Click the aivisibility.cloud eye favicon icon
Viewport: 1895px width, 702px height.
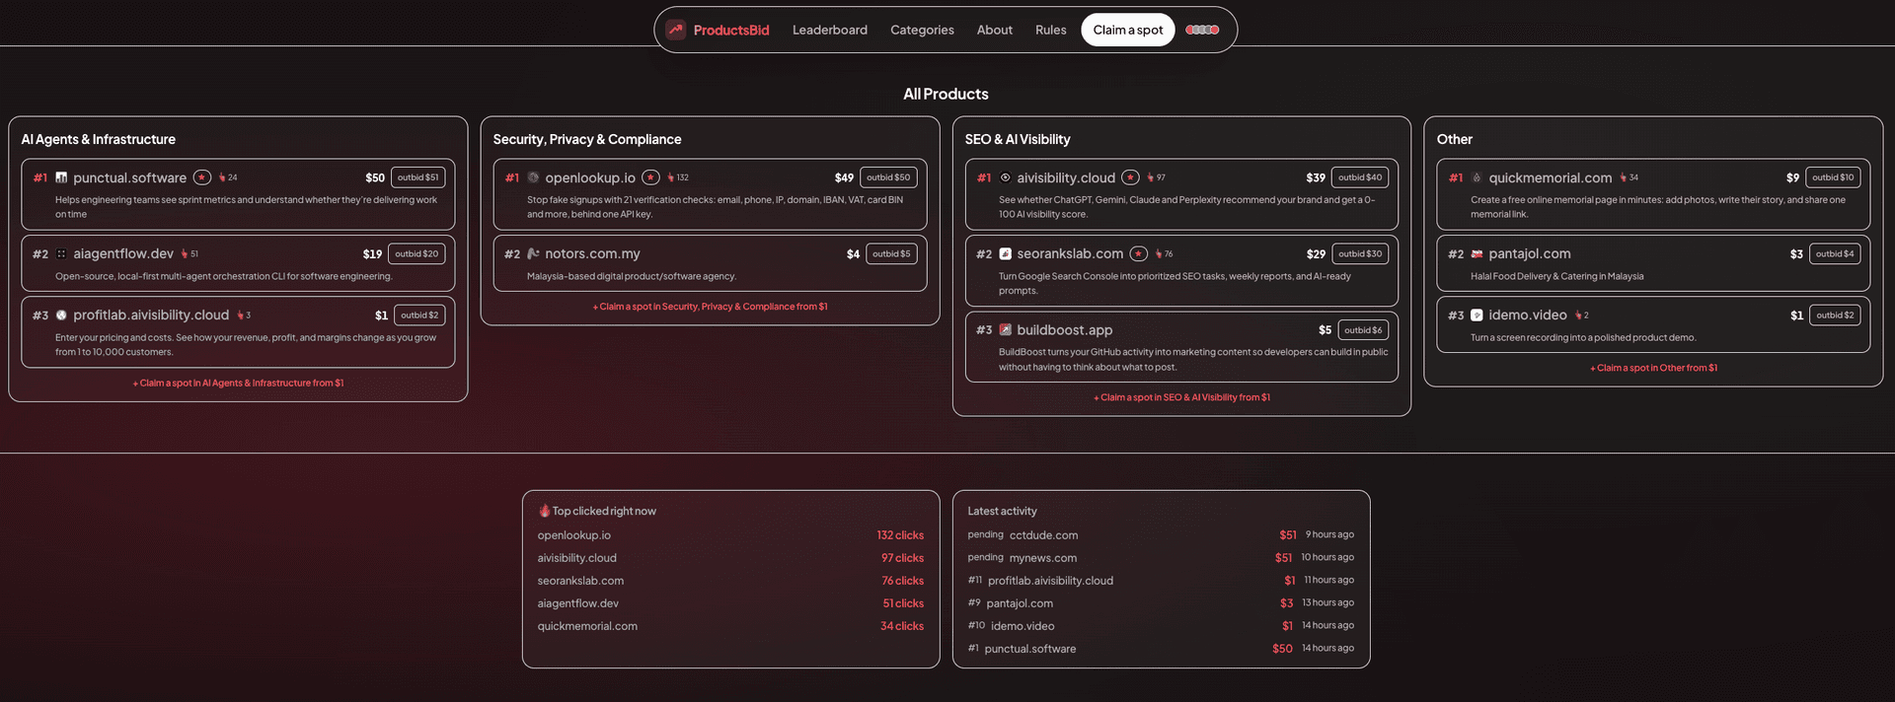pos(1005,177)
